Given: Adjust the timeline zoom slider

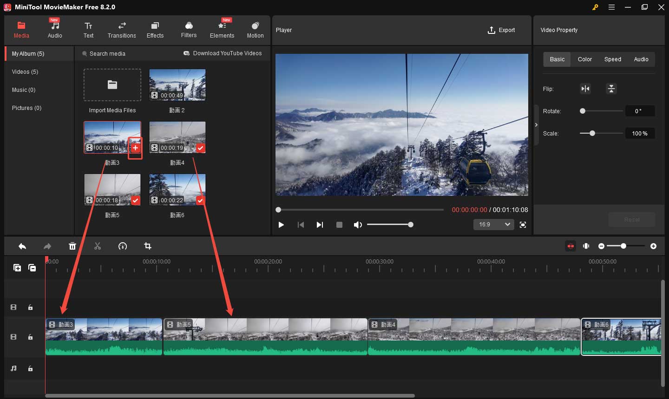Looking at the screenshot, I should tap(626, 246).
